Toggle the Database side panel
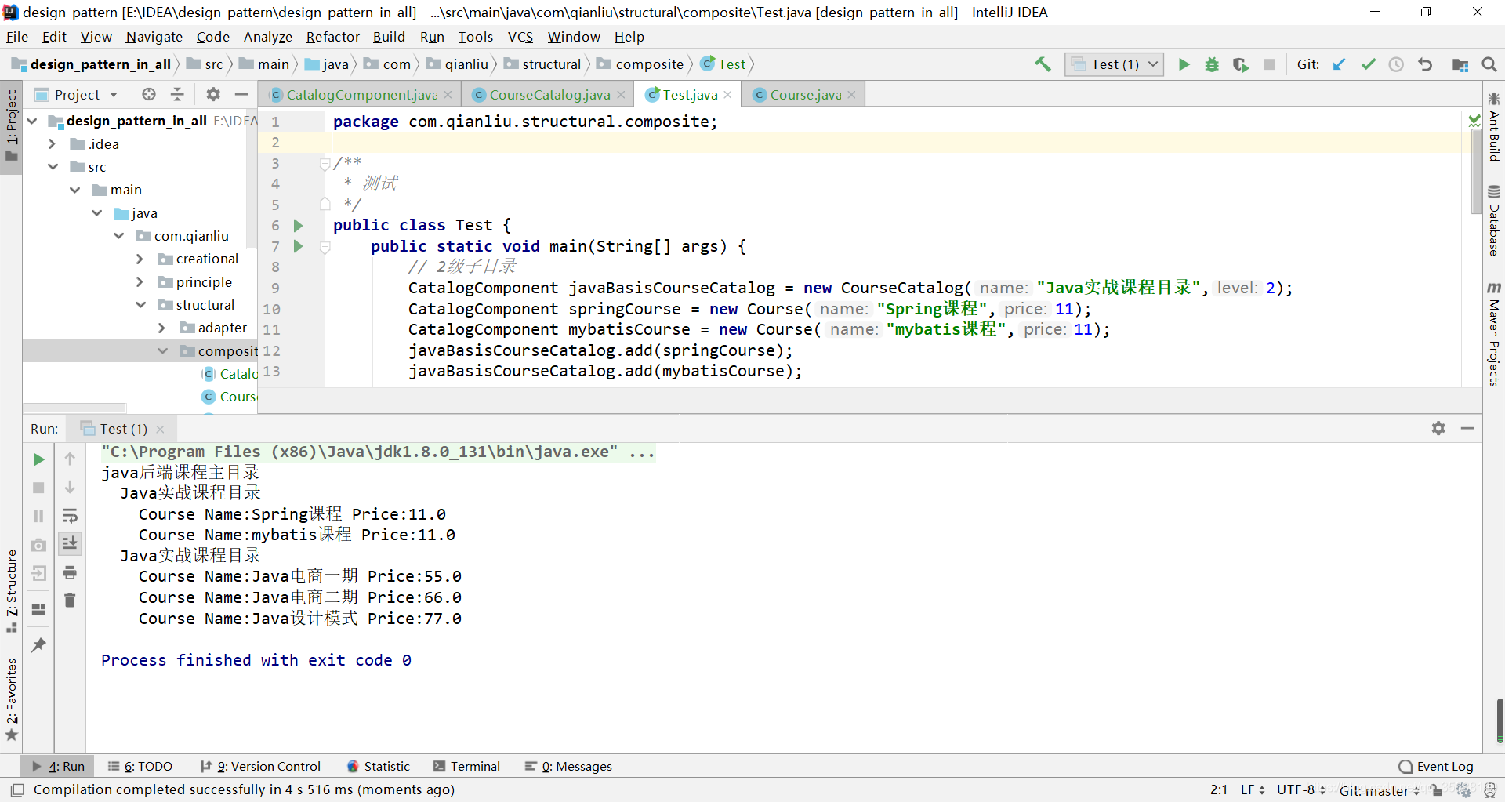 (1494, 221)
